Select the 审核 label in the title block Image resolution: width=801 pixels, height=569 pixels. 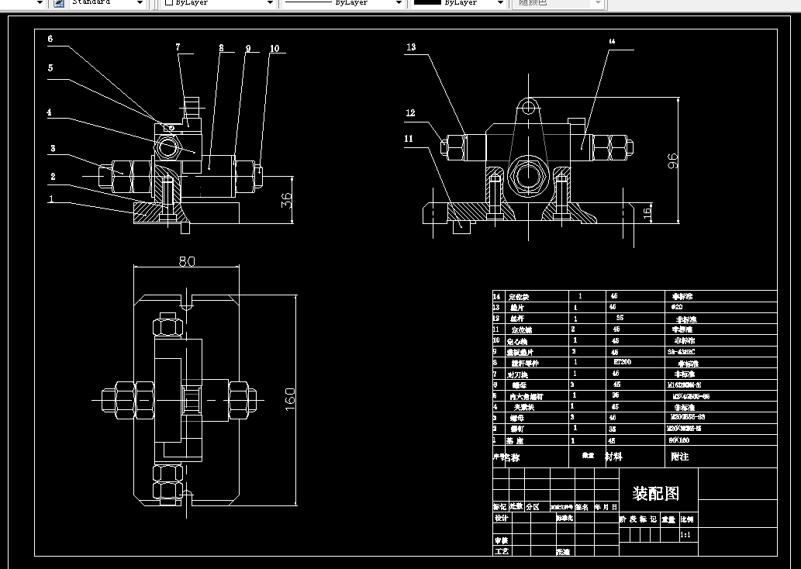(501, 540)
